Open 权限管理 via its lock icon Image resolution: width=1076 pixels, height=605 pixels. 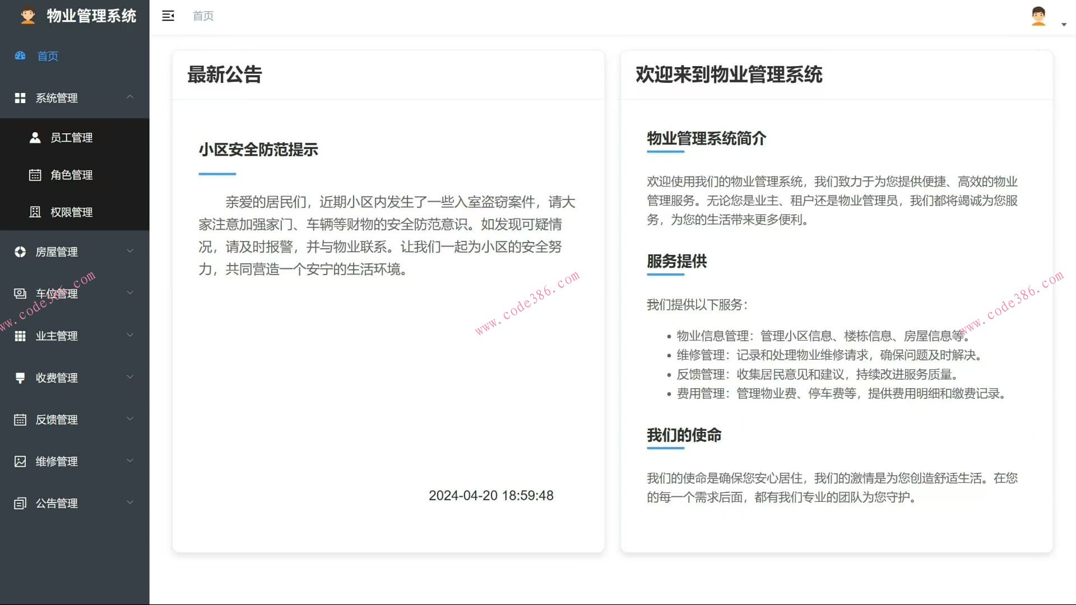click(34, 212)
